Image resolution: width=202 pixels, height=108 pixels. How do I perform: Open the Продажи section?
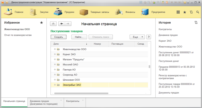pyautogui.click(x=64, y=12)
